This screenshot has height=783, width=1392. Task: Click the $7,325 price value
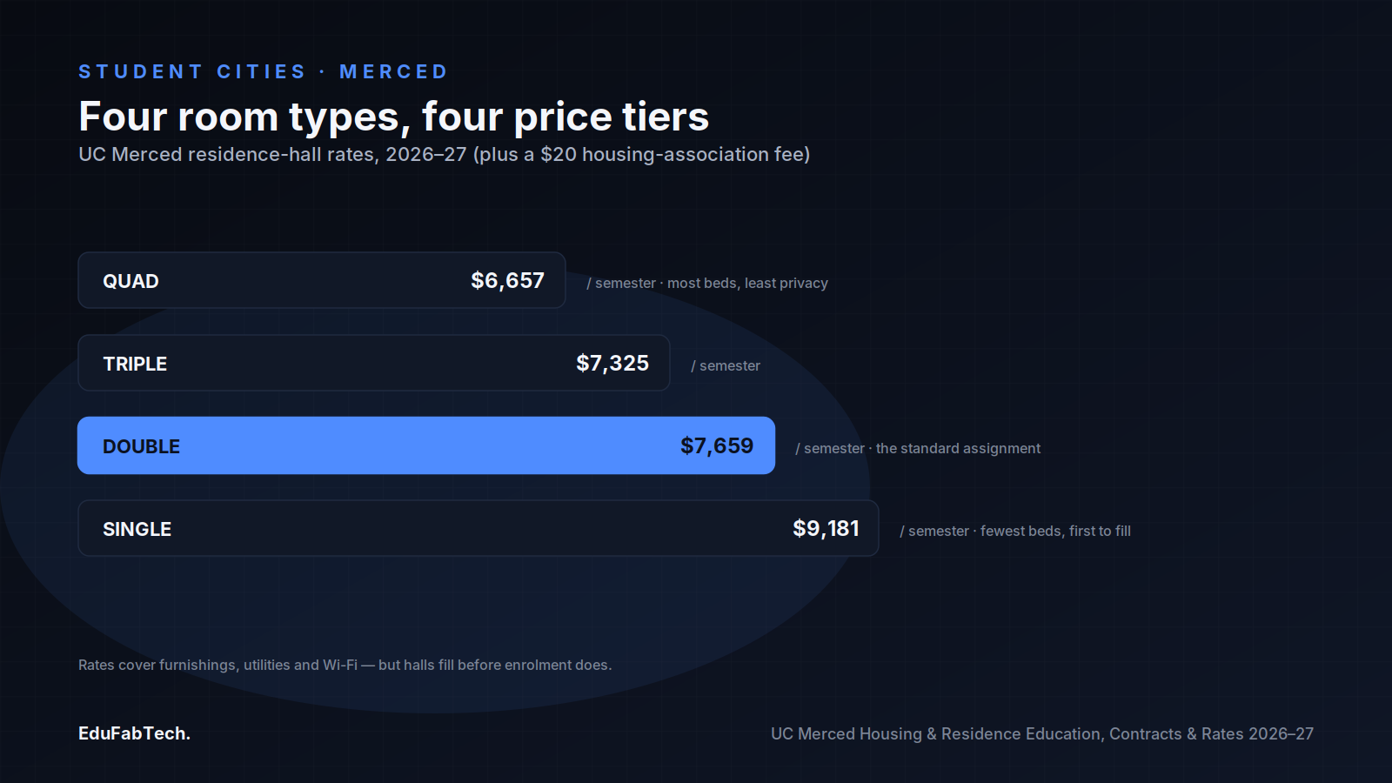coord(612,363)
